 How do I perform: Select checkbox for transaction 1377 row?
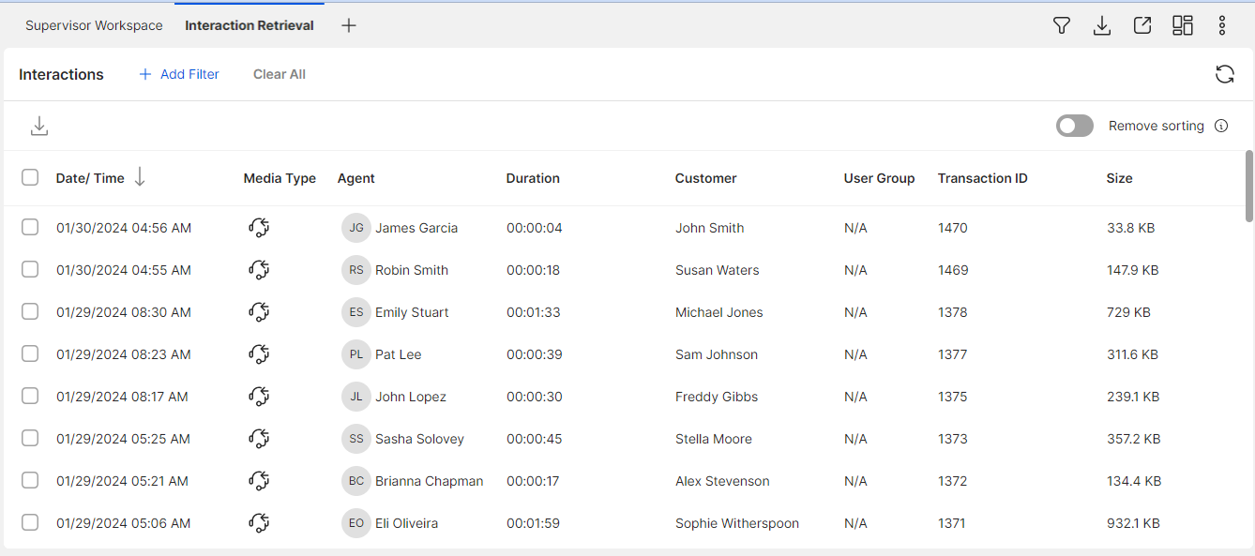point(30,353)
